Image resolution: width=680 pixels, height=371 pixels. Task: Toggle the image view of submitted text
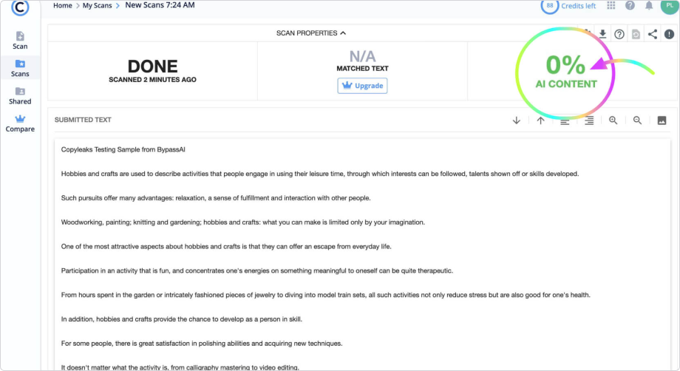tap(662, 120)
